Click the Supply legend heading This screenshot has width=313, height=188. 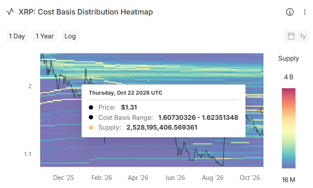click(x=289, y=58)
